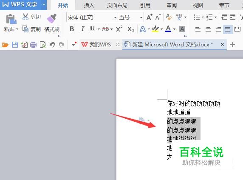Apply text effect outlined A icon
Viewport: 243px width, 180px height.
click(x=143, y=29)
